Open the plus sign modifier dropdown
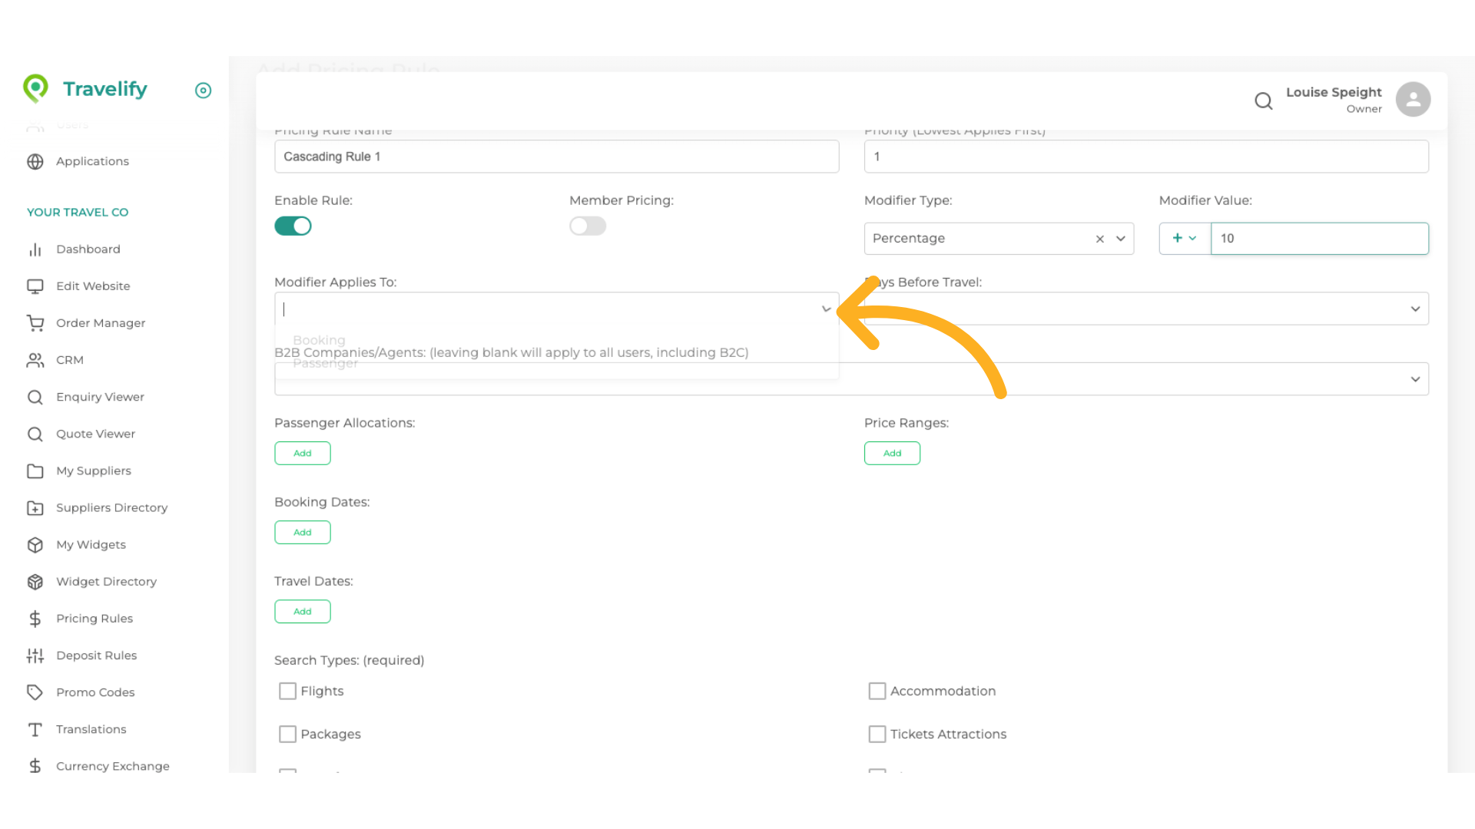 point(1184,239)
